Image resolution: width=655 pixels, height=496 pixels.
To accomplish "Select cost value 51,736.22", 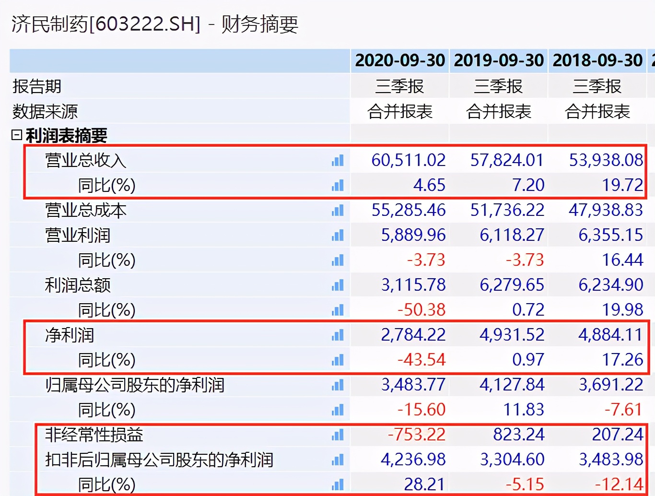I will tap(507, 210).
